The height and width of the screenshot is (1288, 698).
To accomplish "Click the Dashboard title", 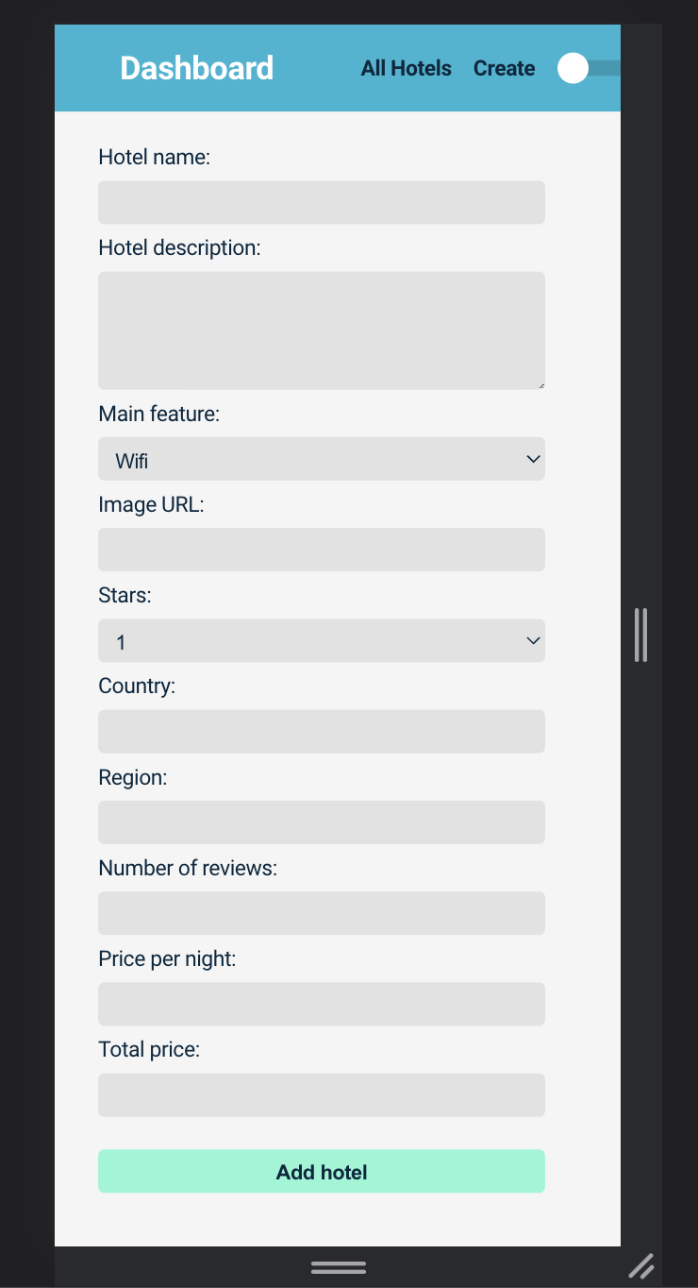I will point(196,68).
